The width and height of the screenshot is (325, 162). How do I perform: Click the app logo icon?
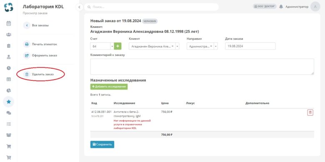click(x=8, y=7)
